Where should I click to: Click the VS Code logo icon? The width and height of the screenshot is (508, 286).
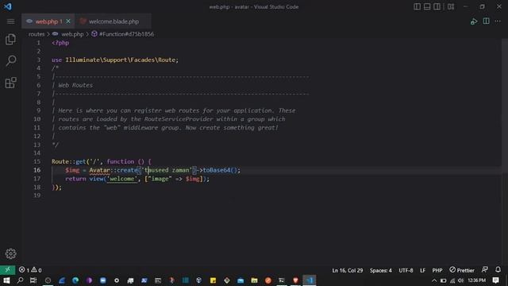pyautogui.click(x=8, y=6)
